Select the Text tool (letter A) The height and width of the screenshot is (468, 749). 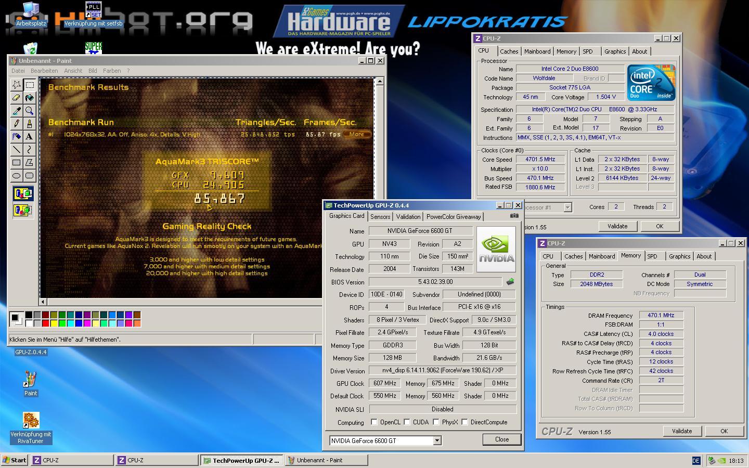(30, 137)
